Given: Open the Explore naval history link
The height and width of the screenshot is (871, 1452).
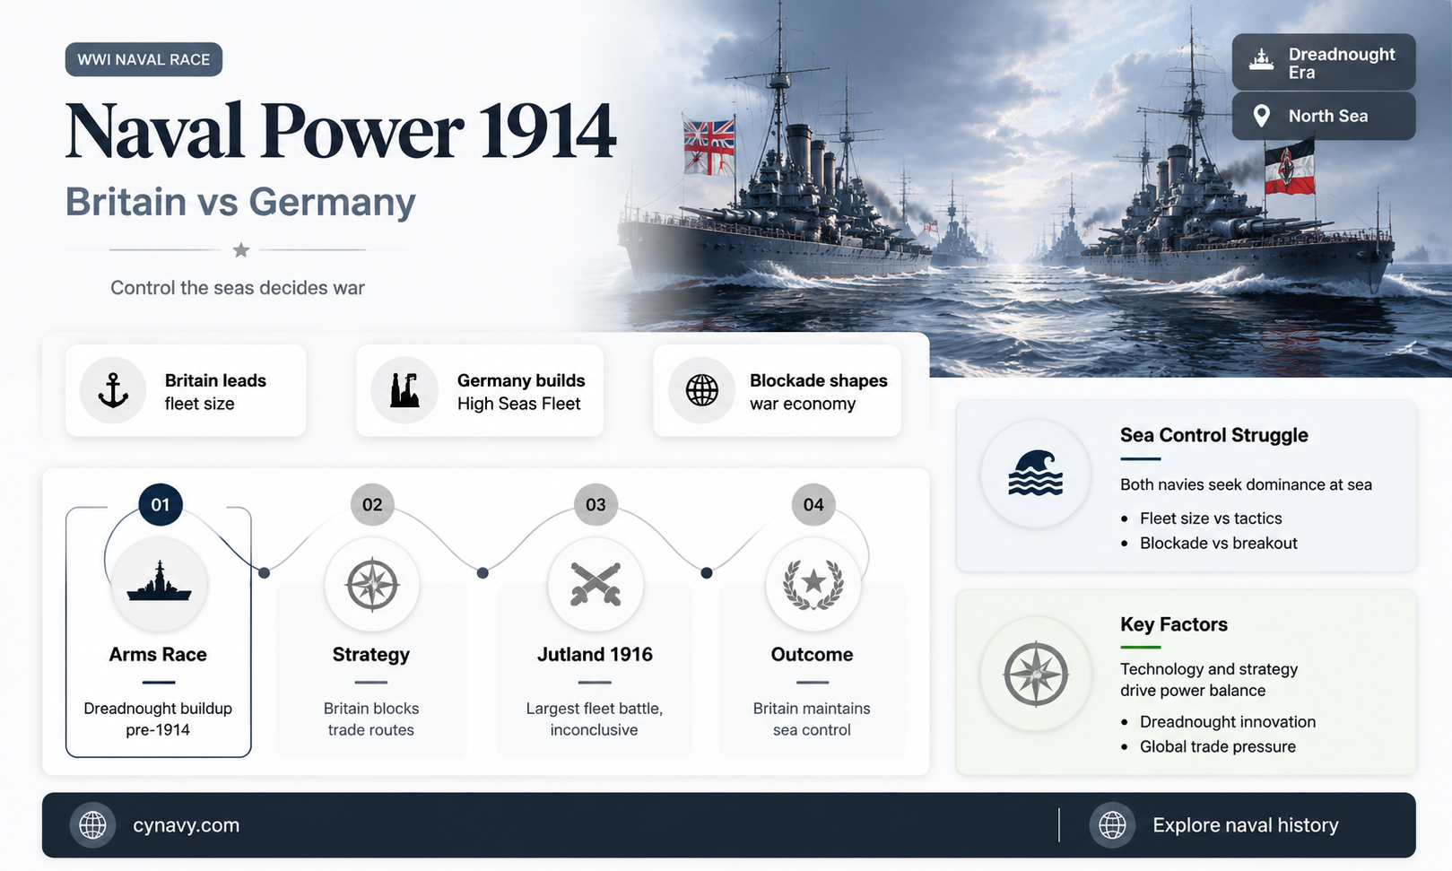Looking at the screenshot, I should click(1245, 825).
